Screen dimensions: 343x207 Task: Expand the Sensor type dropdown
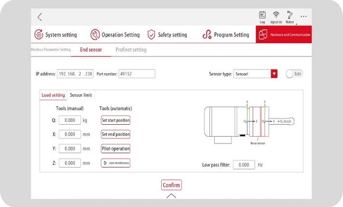click(x=274, y=74)
